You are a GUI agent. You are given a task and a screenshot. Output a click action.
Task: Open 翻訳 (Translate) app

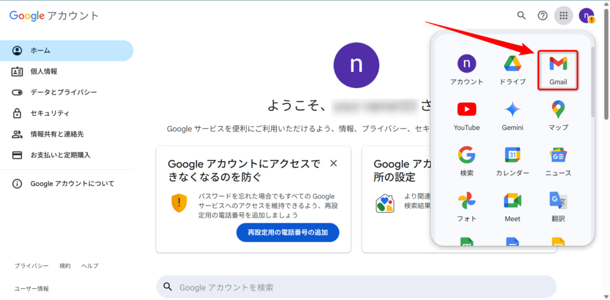[x=558, y=207]
